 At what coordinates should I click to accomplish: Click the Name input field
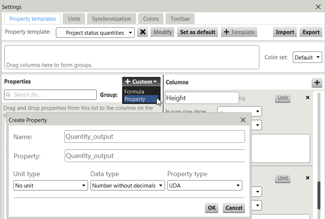click(x=154, y=137)
